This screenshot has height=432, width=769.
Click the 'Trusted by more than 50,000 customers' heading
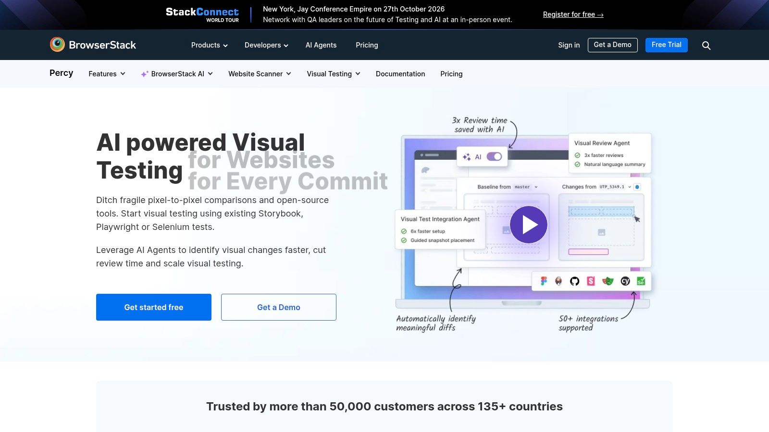pyautogui.click(x=384, y=407)
